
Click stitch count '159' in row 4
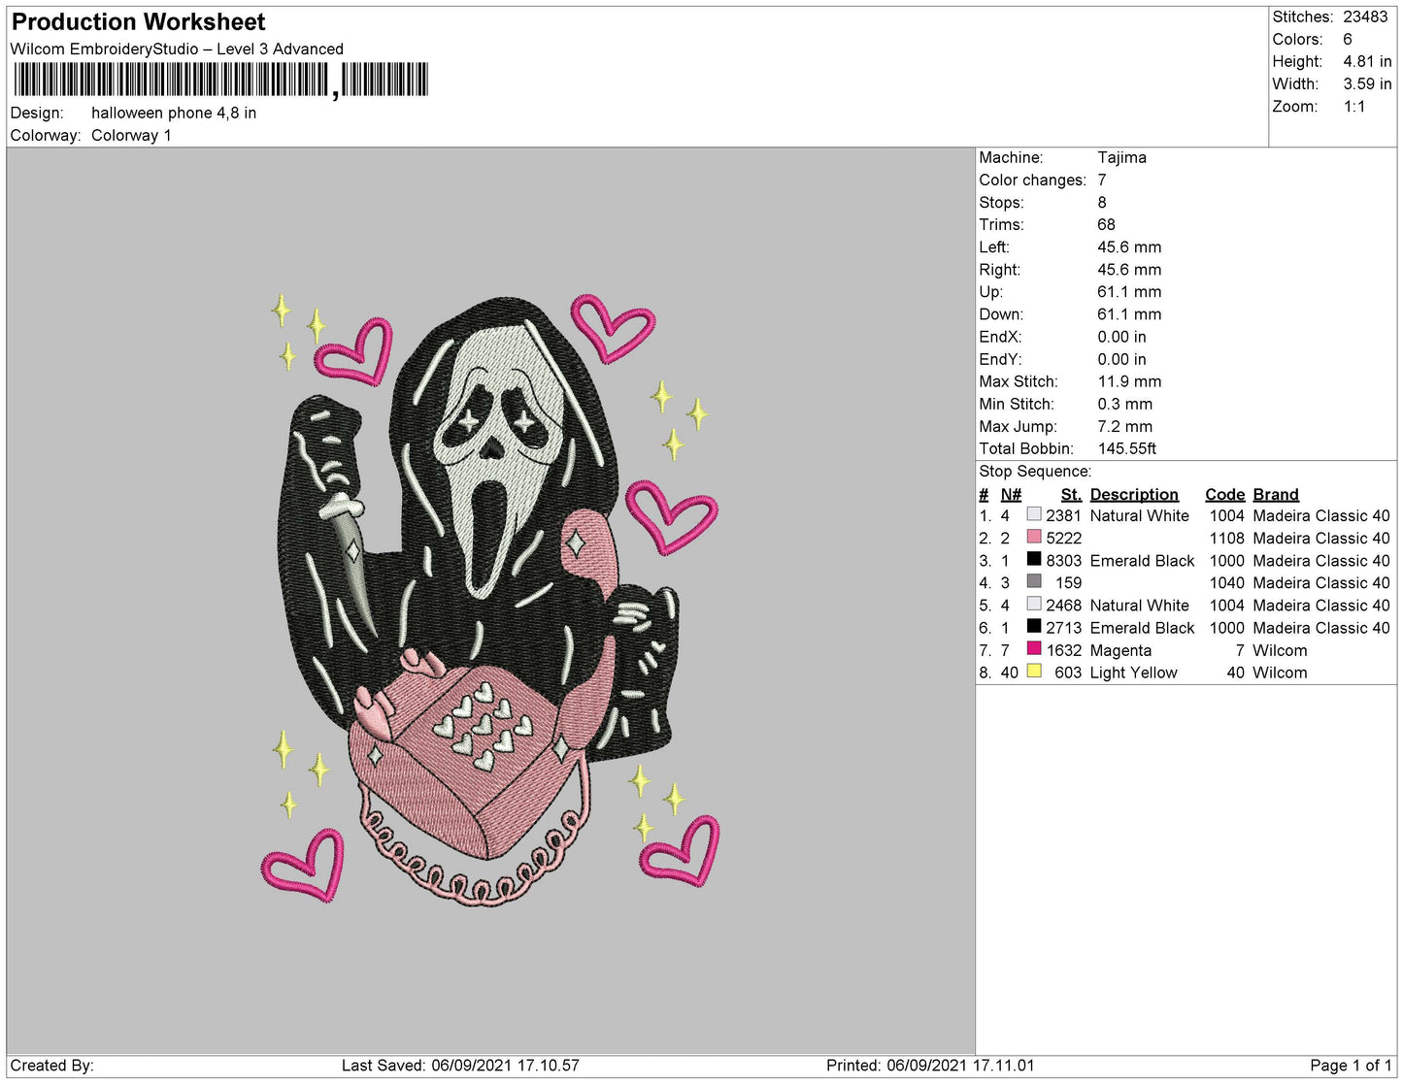point(1068,582)
